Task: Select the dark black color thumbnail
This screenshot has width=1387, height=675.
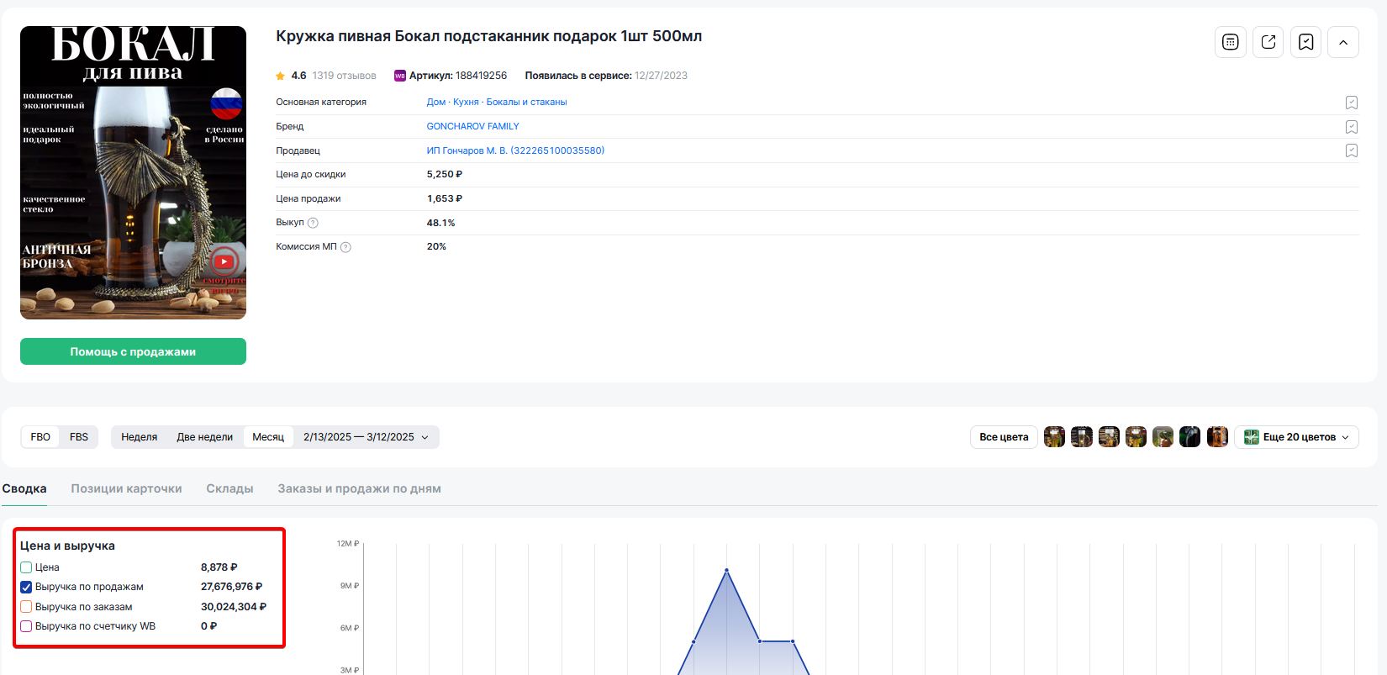Action: coord(1189,437)
